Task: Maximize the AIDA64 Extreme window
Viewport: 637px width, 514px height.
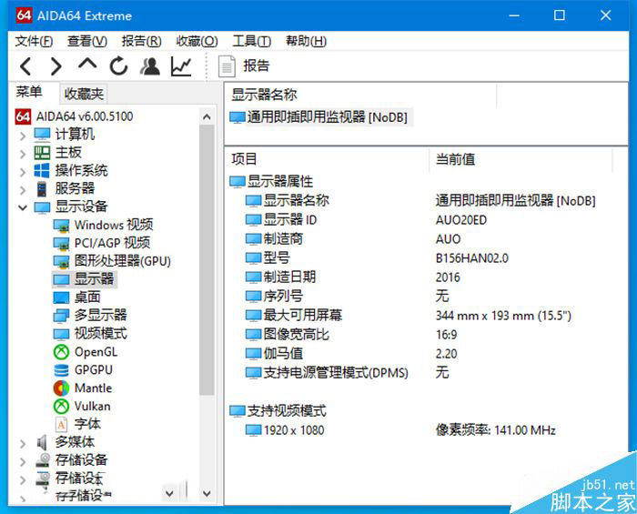Action: point(560,15)
